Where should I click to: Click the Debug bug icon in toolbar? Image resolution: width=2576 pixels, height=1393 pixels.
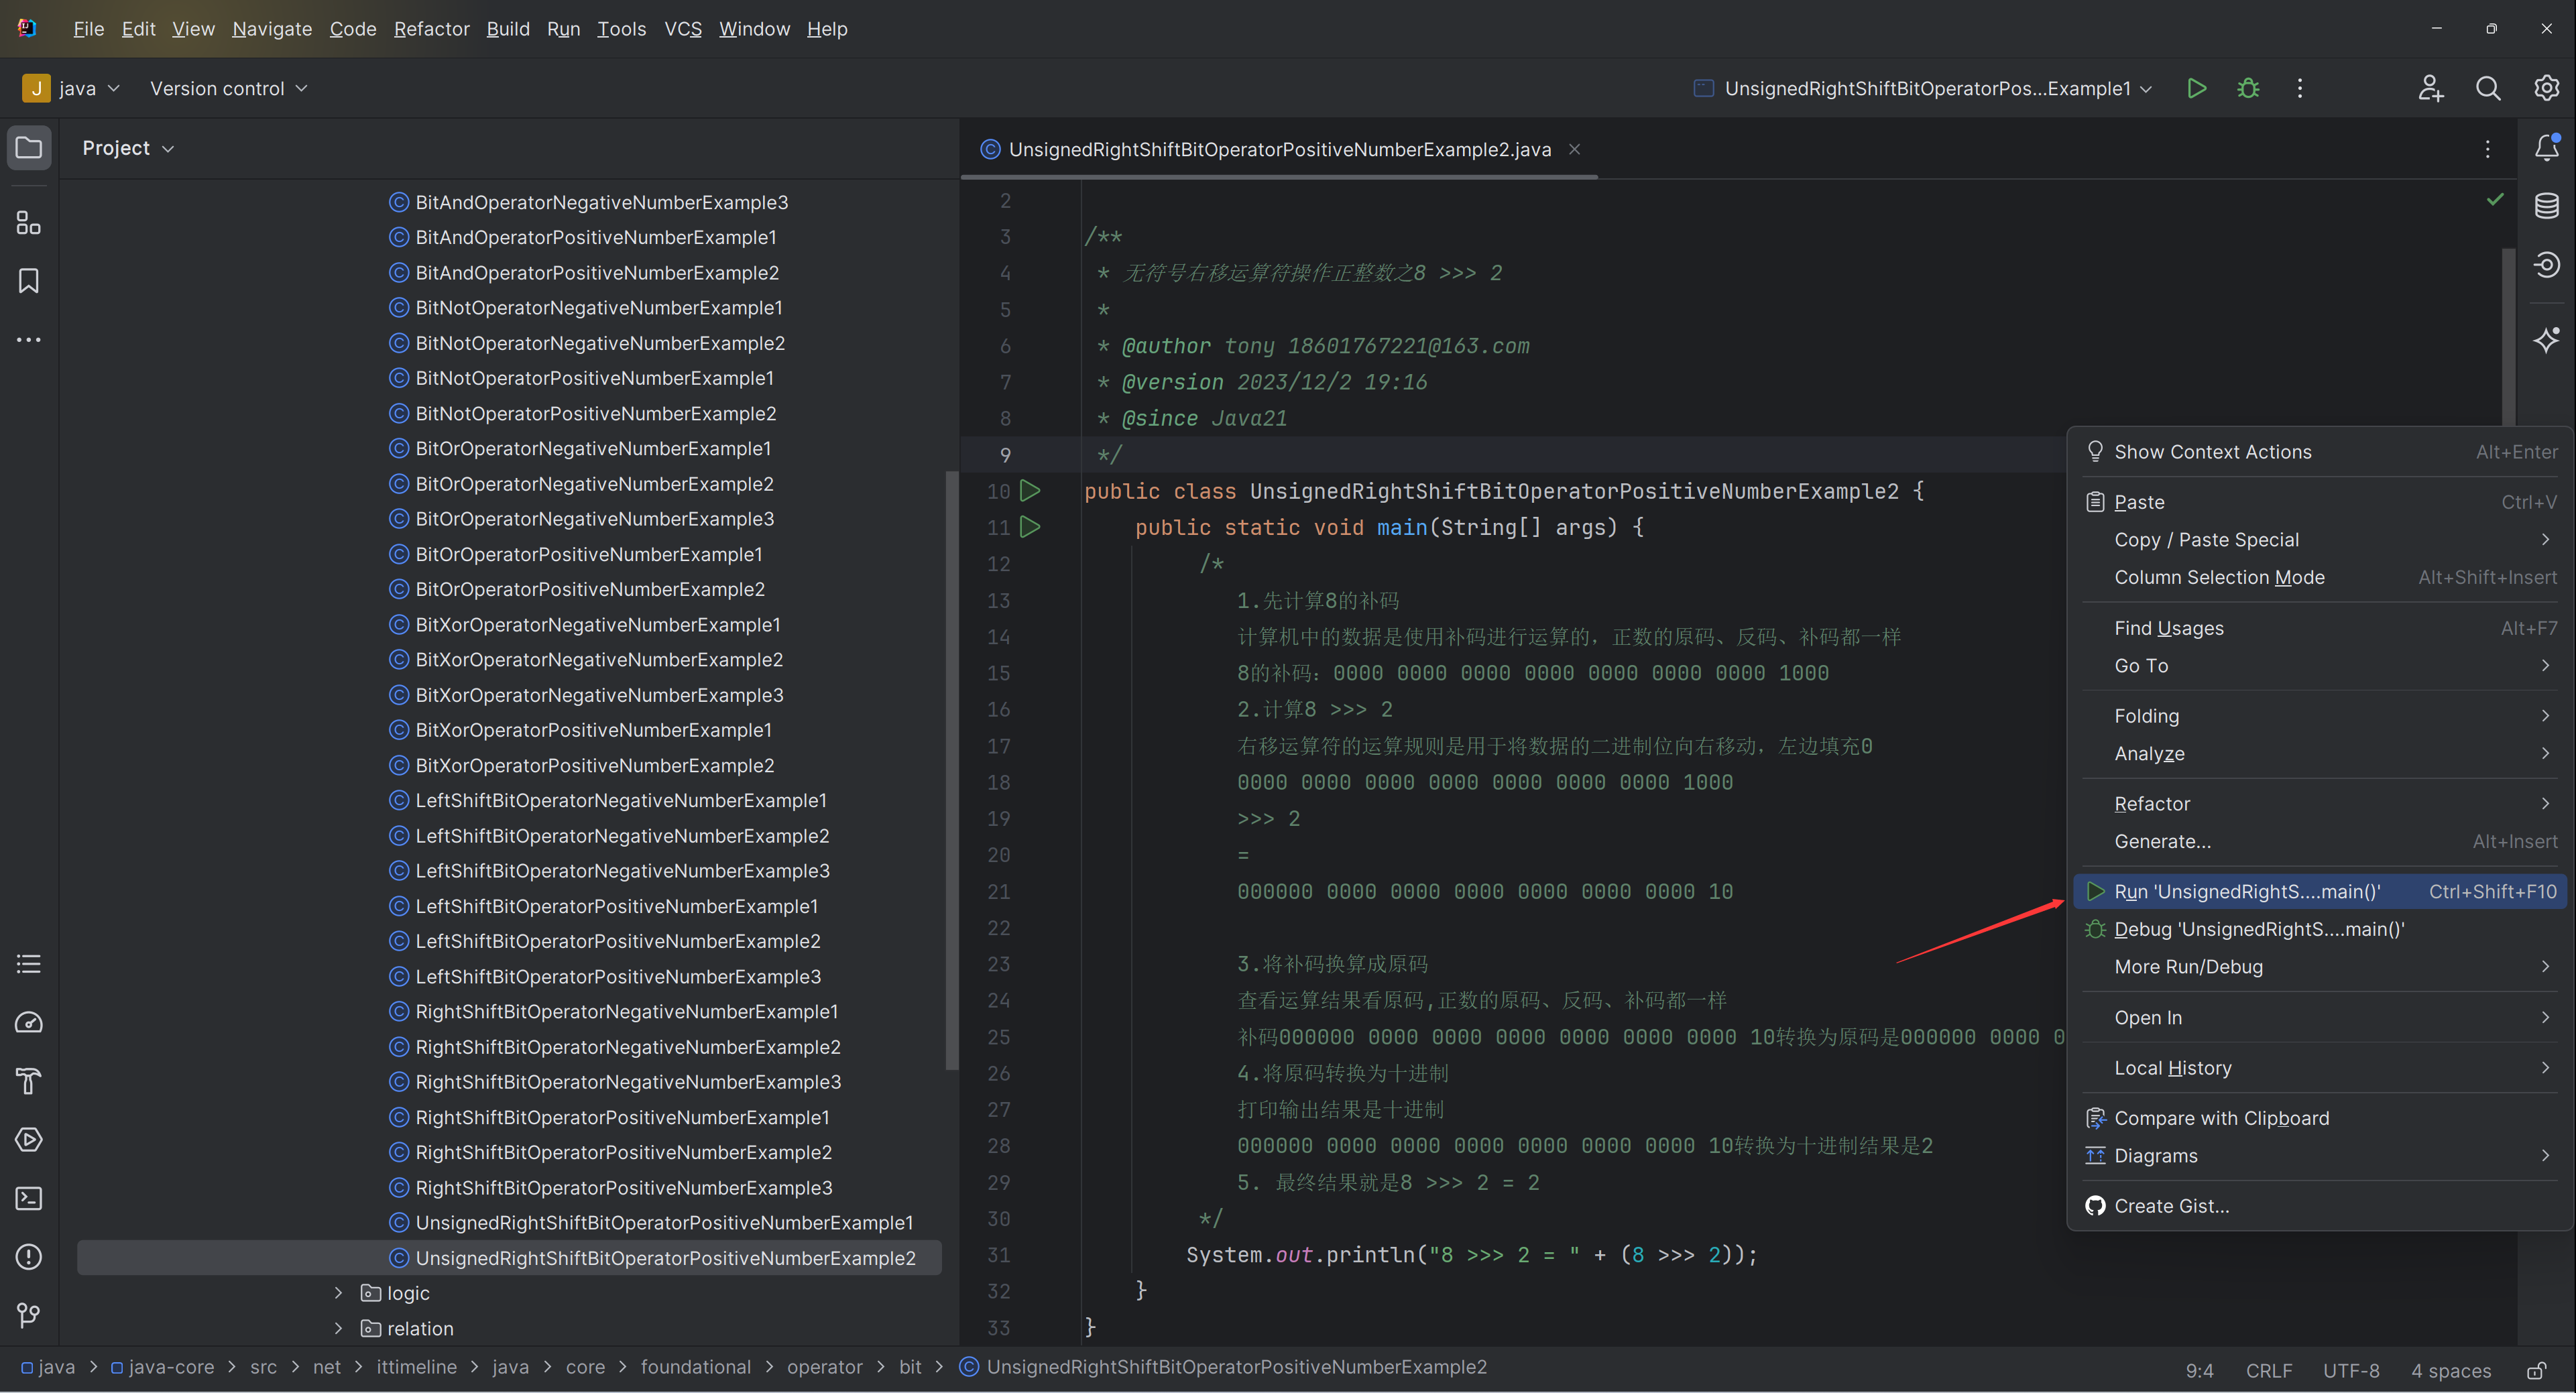2248,88
